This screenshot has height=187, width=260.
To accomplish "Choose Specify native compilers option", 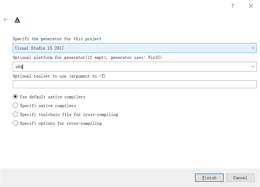I will tap(44, 106).
